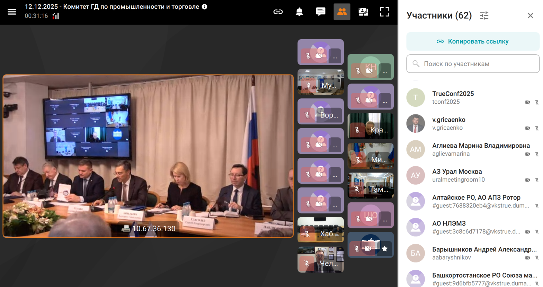Click the copy link icon in top toolbar
The width and height of the screenshot is (543, 287).
(x=278, y=12)
